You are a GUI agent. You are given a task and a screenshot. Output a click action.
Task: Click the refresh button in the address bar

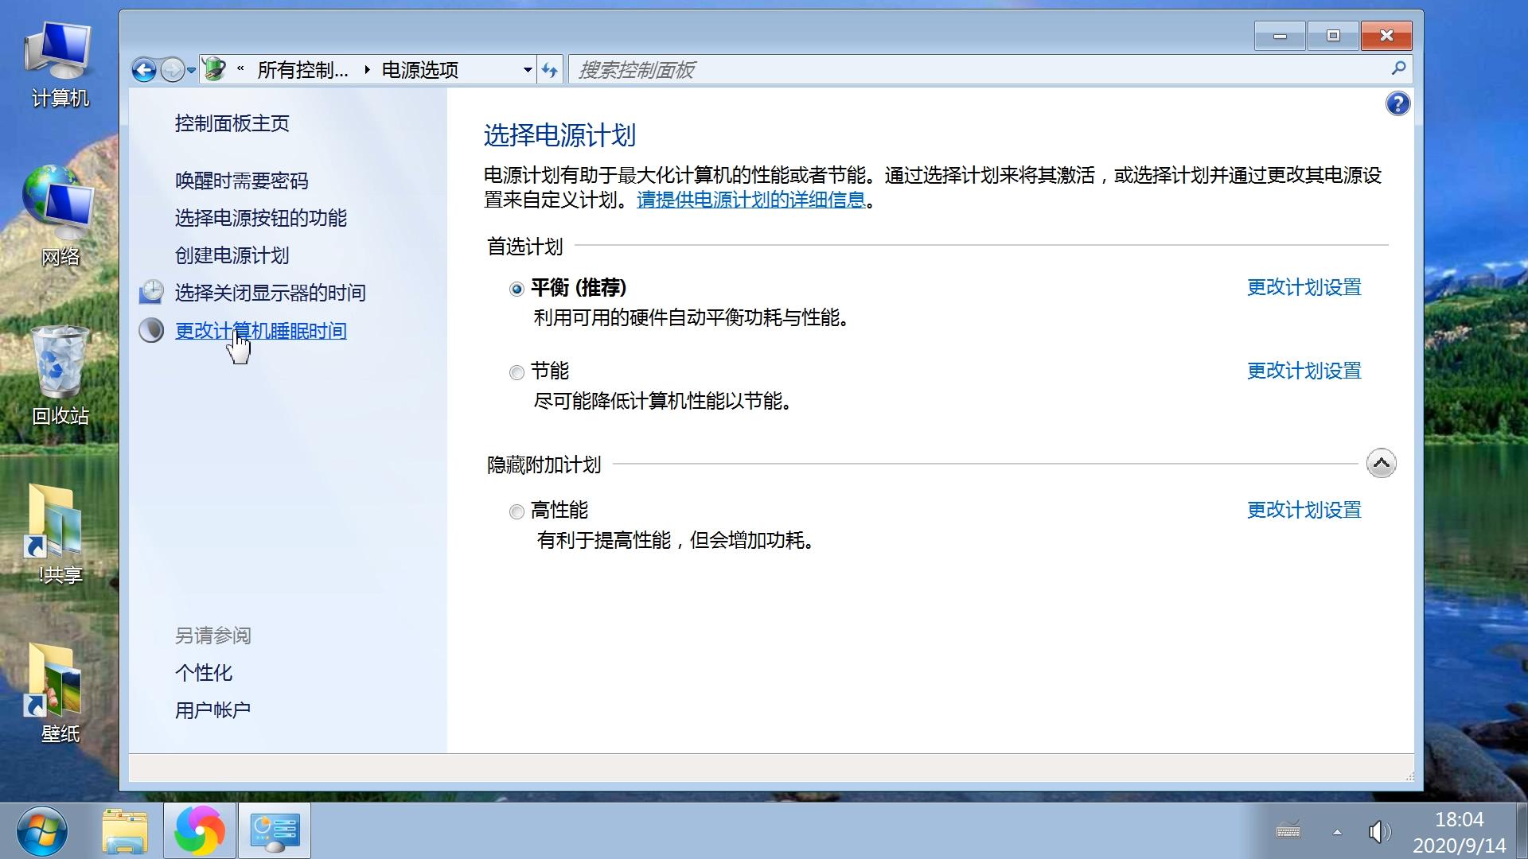coord(550,69)
